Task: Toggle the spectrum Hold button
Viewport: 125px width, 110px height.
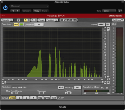Action: 16,25
